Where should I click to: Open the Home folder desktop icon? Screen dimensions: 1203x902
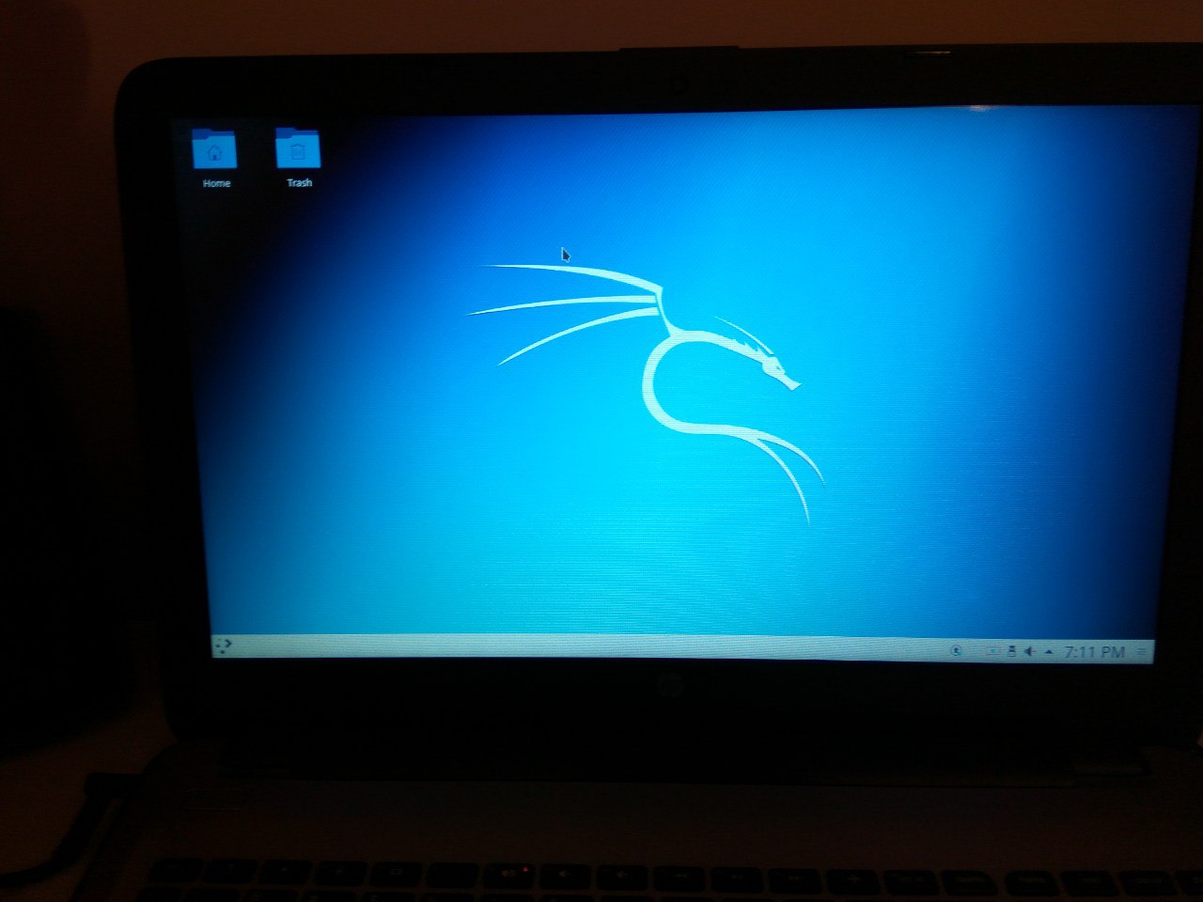pos(214,149)
